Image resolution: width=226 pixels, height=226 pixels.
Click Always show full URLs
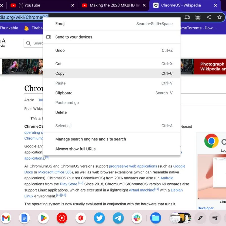click(112, 149)
